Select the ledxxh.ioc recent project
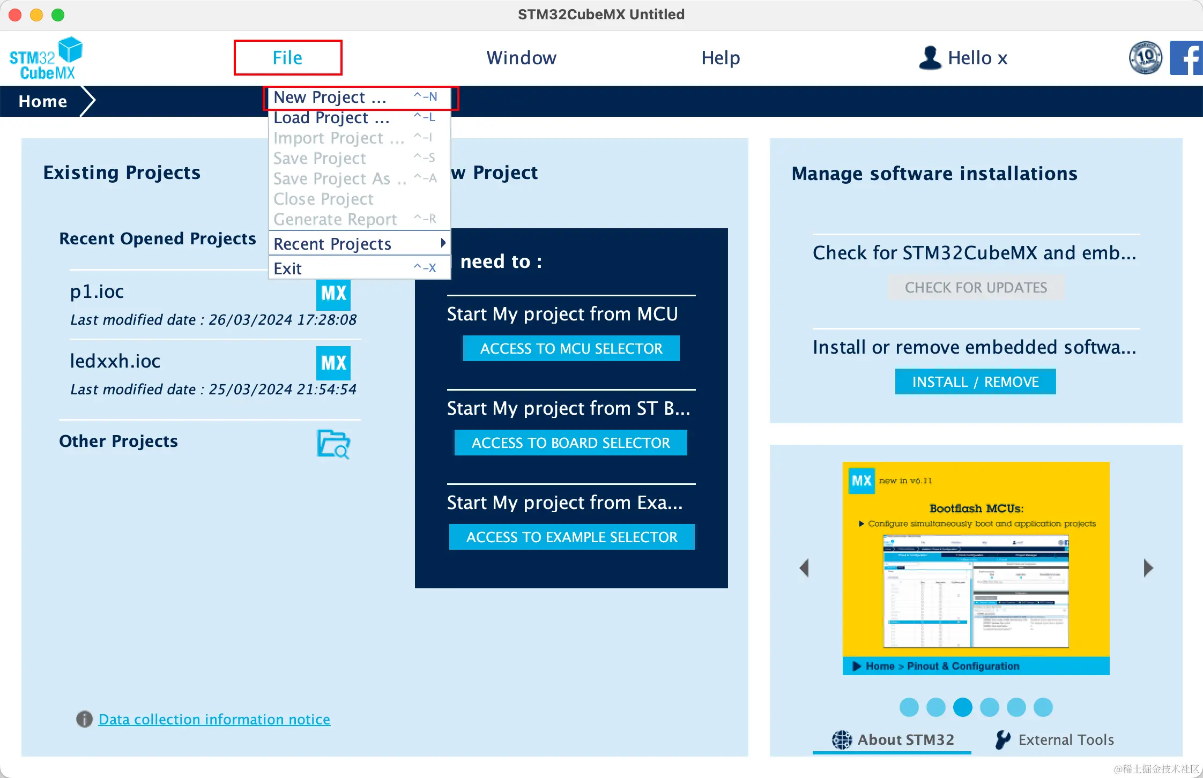The width and height of the screenshot is (1203, 778). 115,361
